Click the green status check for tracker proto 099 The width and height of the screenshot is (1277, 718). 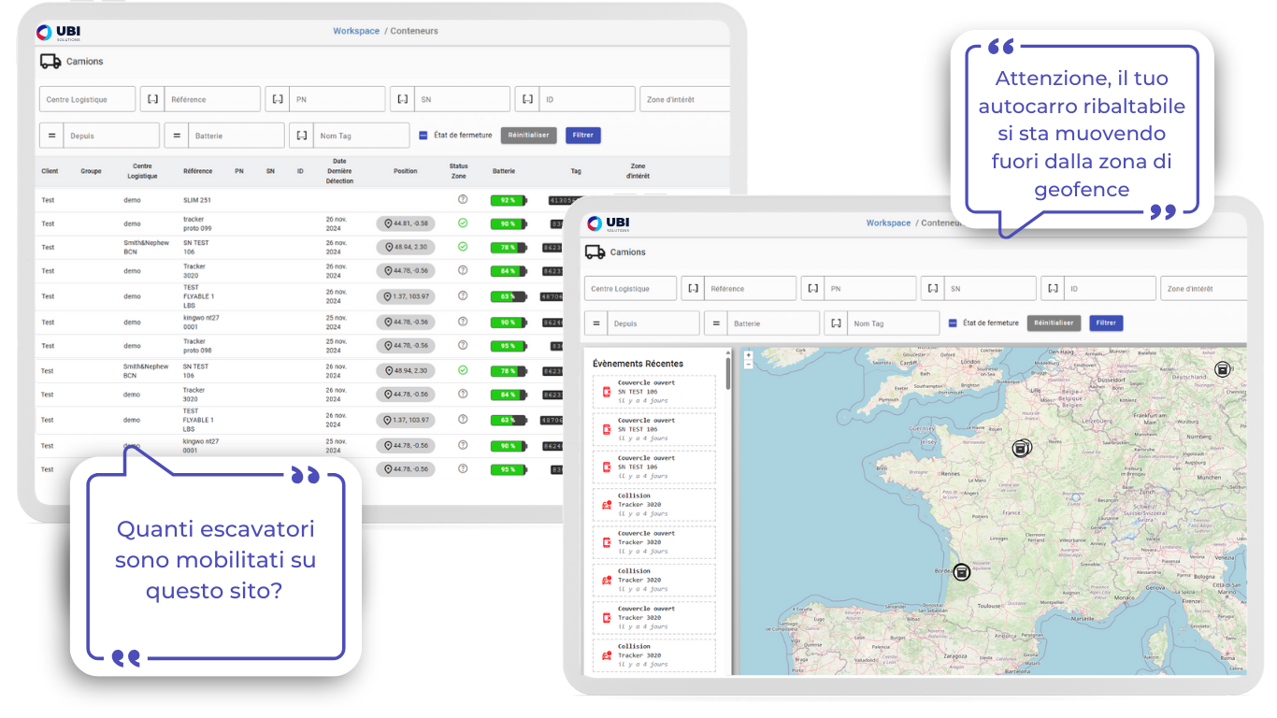(462, 223)
